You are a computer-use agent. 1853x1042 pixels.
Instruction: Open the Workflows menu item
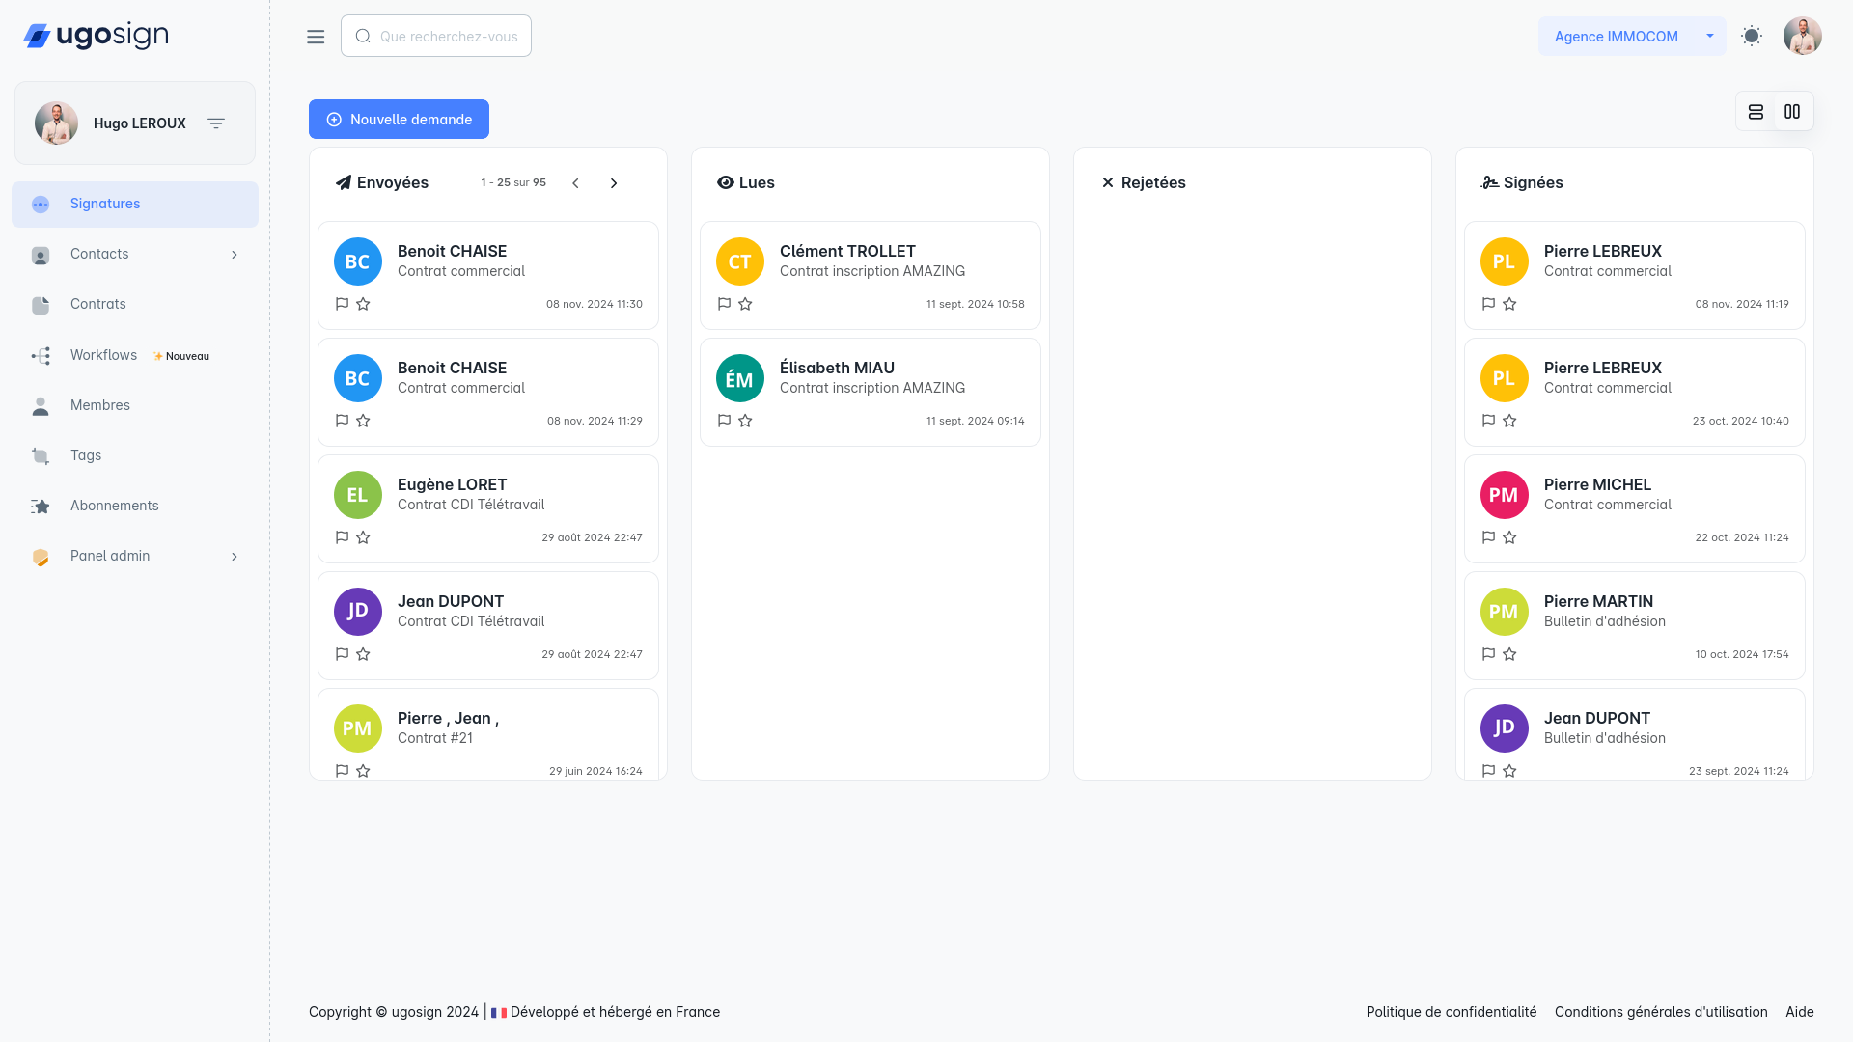coord(104,355)
